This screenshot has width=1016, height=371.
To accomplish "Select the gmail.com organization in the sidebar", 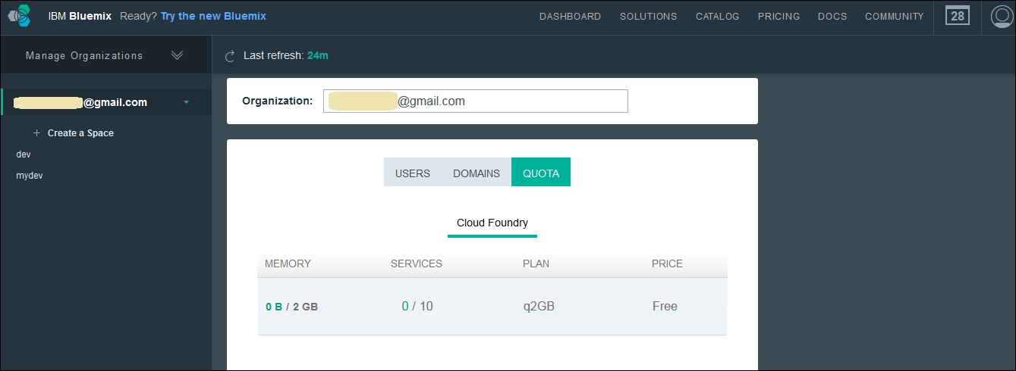I will point(105,102).
